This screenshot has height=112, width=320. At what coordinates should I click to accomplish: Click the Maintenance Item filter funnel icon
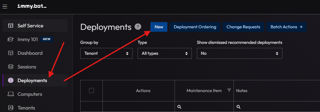click(229, 90)
